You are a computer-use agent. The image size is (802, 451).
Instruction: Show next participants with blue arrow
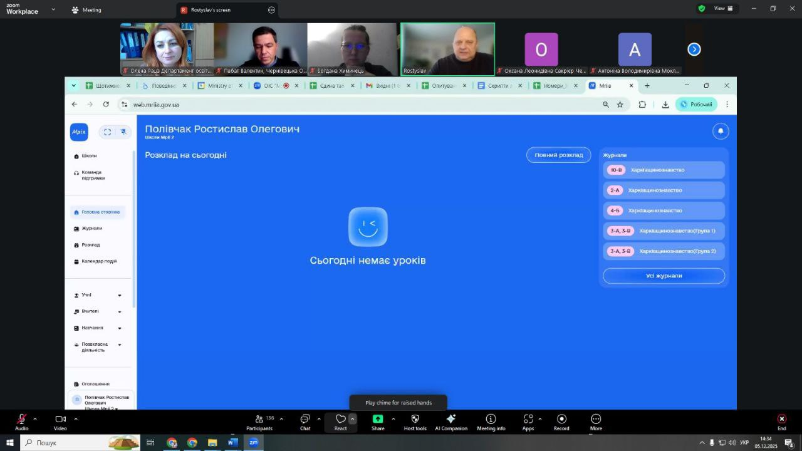coord(694,49)
